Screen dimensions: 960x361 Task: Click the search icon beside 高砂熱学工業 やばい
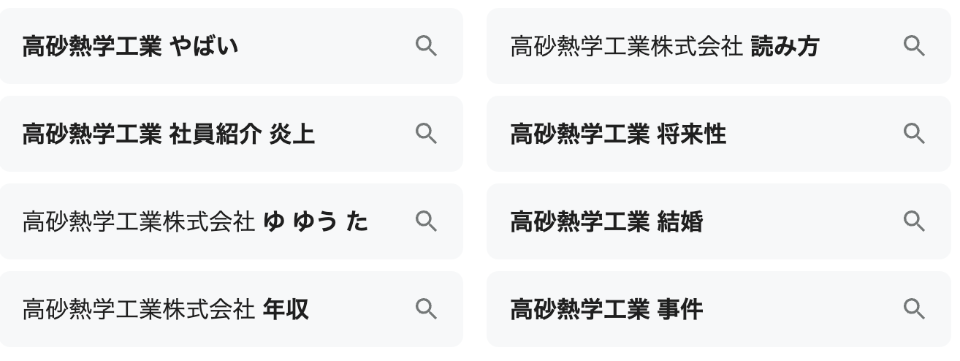tap(426, 46)
